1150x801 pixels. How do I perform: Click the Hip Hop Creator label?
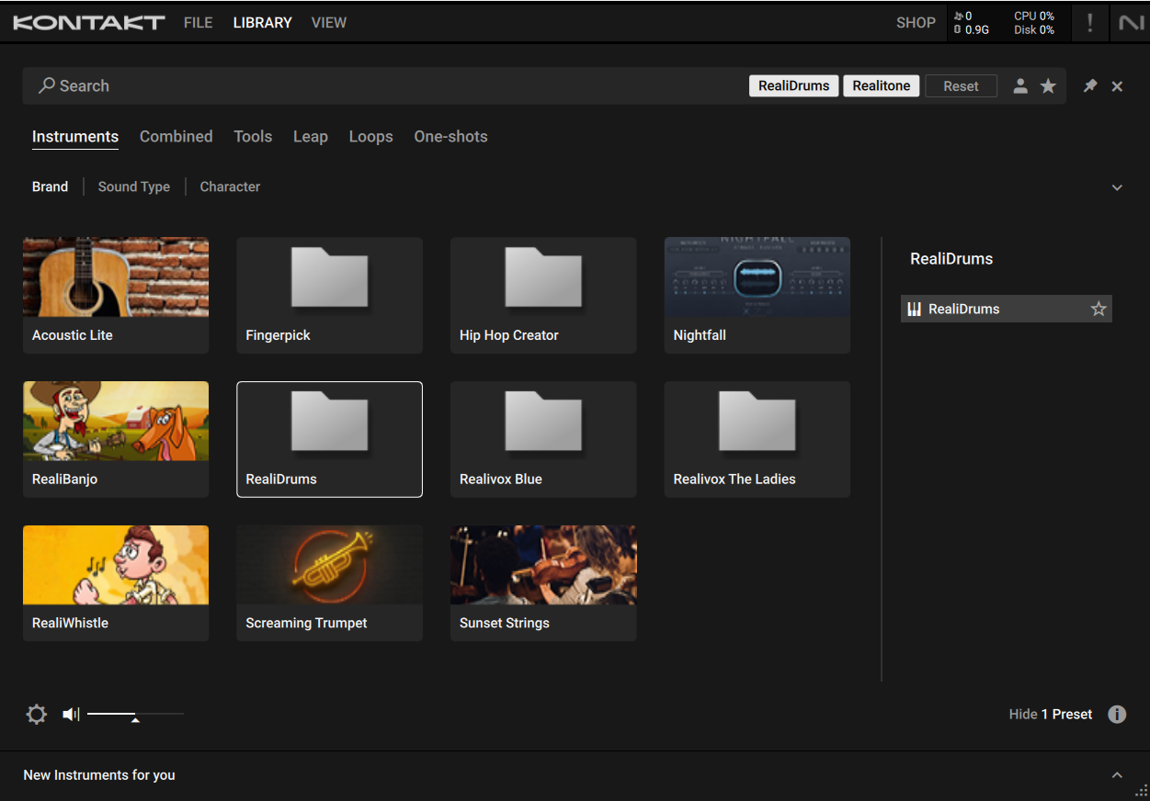click(x=508, y=335)
